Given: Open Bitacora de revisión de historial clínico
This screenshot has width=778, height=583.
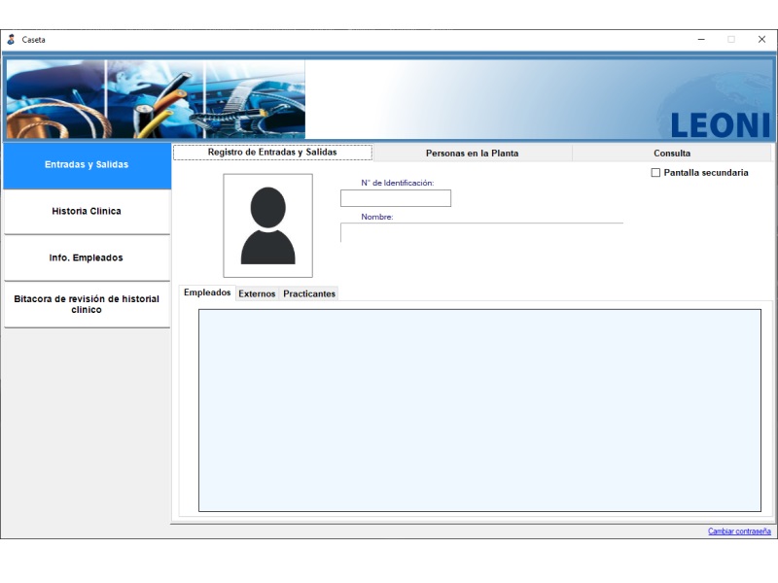Looking at the screenshot, I should 87,305.
